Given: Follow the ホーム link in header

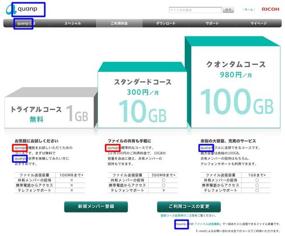Looking at the screenshot, I should (x=249, y=10).
